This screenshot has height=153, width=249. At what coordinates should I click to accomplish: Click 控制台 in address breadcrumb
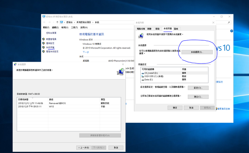[x=70, y=22]
